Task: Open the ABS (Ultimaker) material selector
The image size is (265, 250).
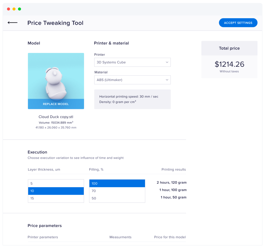Action: [x=132, y=80]
